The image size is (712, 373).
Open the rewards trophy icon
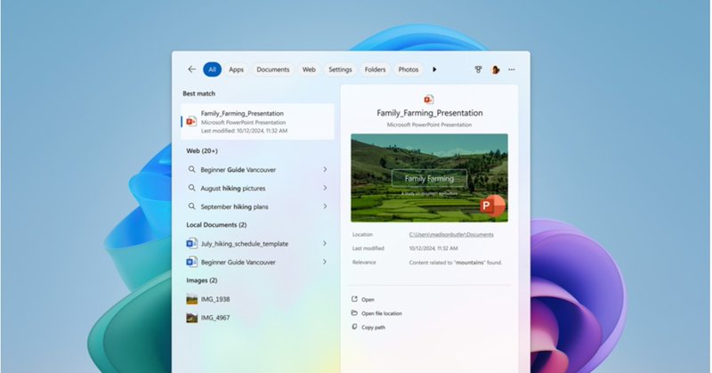[x=478, y=69]
